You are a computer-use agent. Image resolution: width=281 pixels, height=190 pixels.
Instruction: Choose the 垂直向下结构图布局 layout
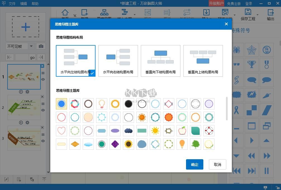pos(161,61)
